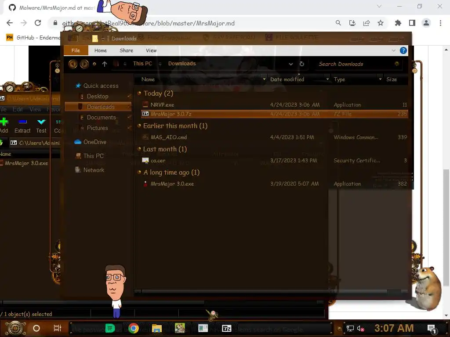Select MrsMajor 3.0.exe in the 7-Zip window
Screen dimensions: 450x337
(26, 163)
